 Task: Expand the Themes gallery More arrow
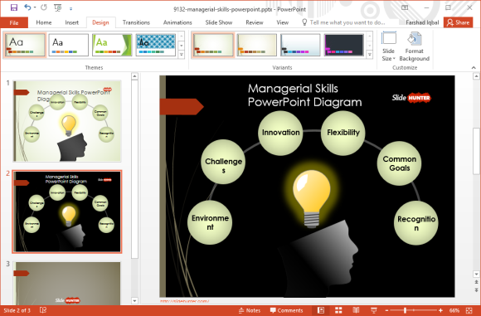tap(182, 55)
